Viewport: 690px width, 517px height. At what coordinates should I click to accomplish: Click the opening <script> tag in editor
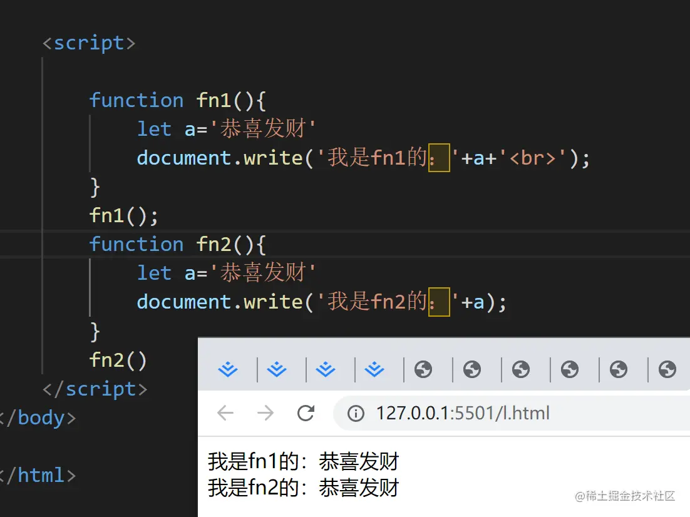89,43
